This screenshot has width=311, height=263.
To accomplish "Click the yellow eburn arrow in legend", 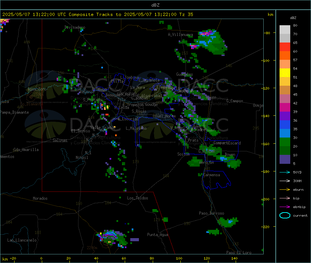I will click(285, 190).
